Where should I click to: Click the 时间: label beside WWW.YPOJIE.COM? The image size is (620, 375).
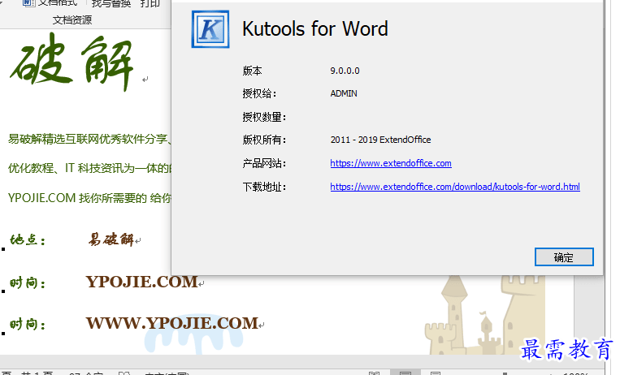[x=28, y=325]
